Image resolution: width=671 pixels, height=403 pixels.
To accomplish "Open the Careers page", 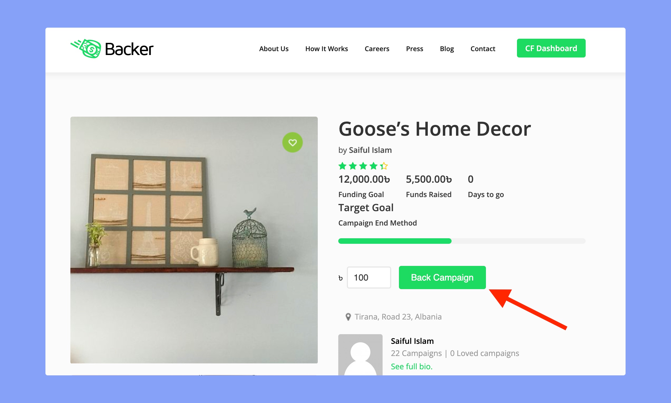I will (377, 49).
